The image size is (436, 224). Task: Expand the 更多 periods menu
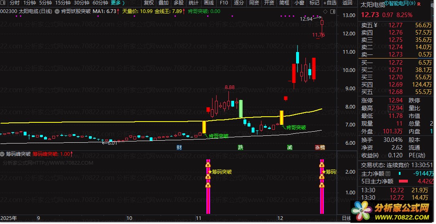118,3
